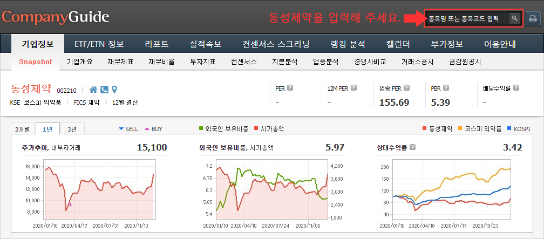Click the phone contact icon
Screen dimensions: 544x239
click(104, 90)
